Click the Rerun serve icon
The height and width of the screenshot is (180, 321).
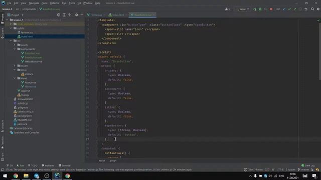pos(255,9)
